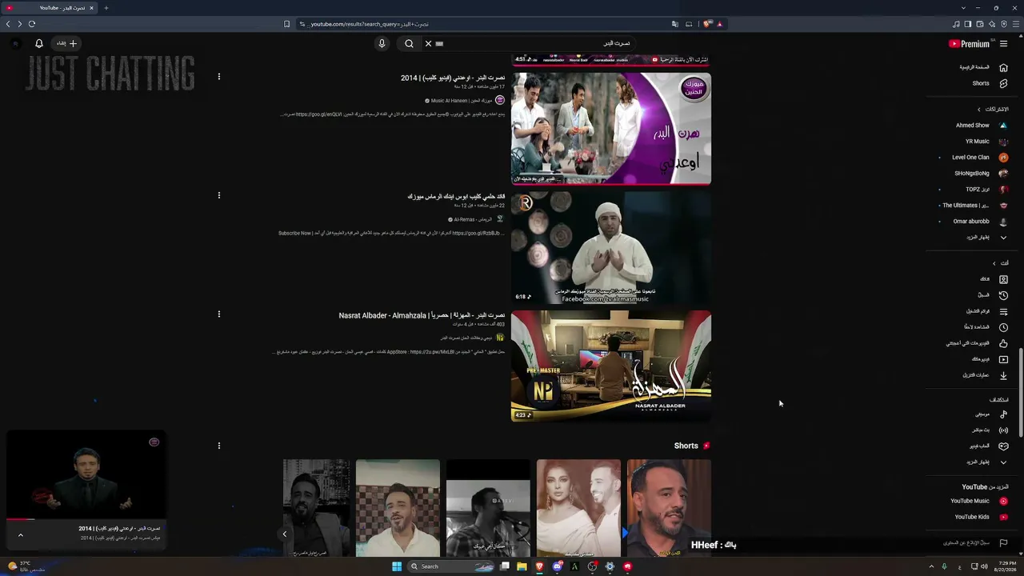This screenshot has width=1024, height=576.
Task: Open Watch Later in sidebar
Action: point(986,327)
